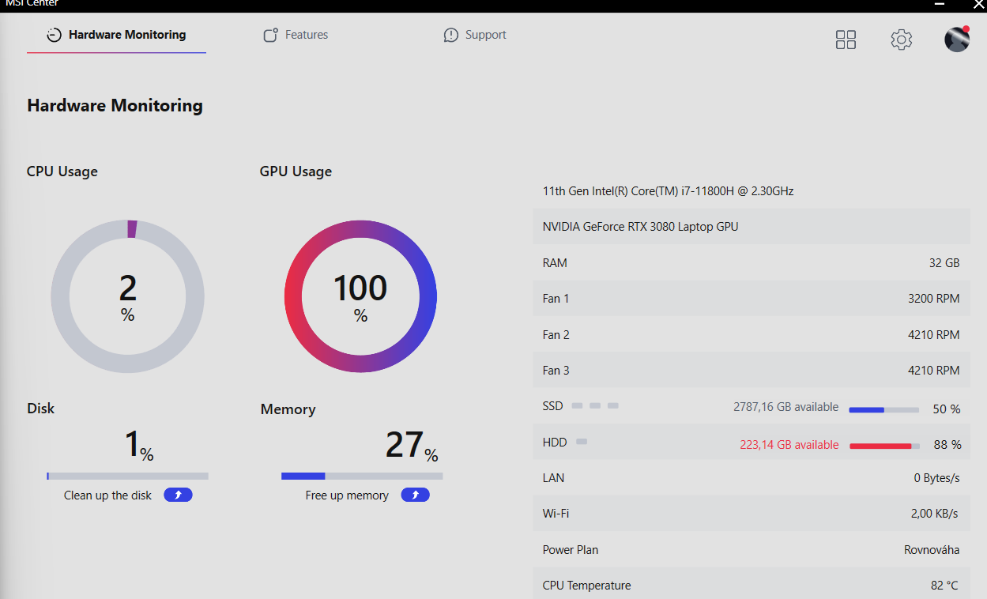Click the Features tab icon
The width and height of the screenshot is (987, 599).
(270, 36)
